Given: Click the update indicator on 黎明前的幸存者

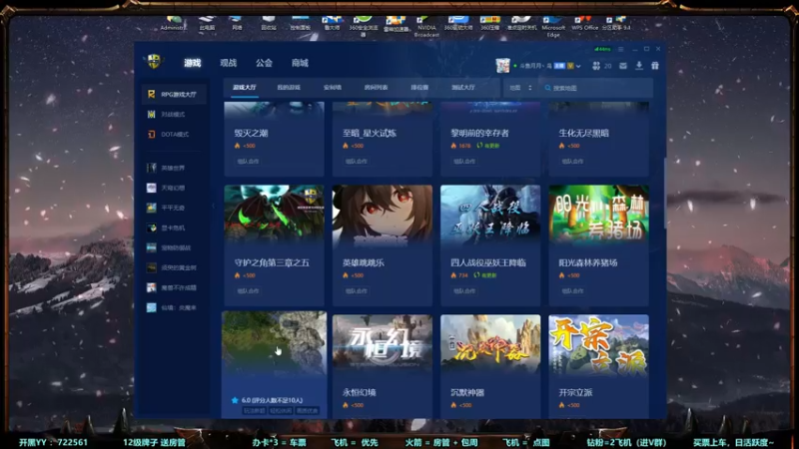Looking at the screenshot, I should [488, 146].
